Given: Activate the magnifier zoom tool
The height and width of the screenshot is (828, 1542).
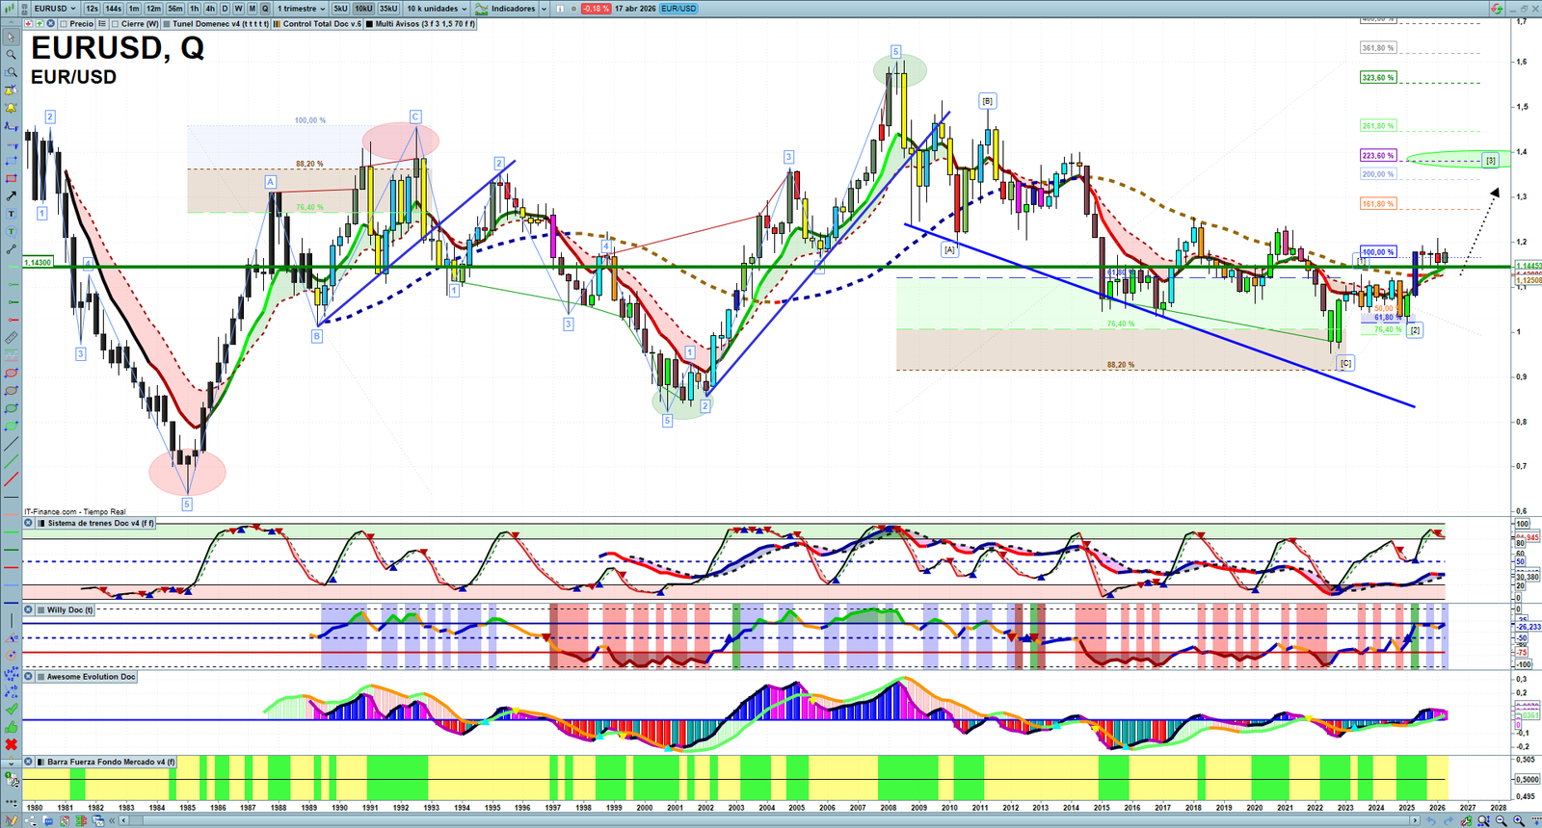Looking at the screenshot, I should point(12,55).
